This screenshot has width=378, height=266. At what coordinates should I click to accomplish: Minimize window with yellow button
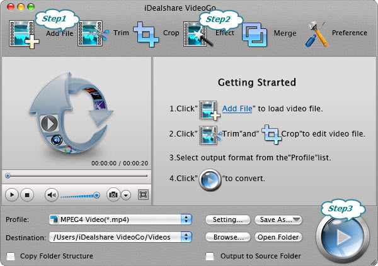point(21,7)
